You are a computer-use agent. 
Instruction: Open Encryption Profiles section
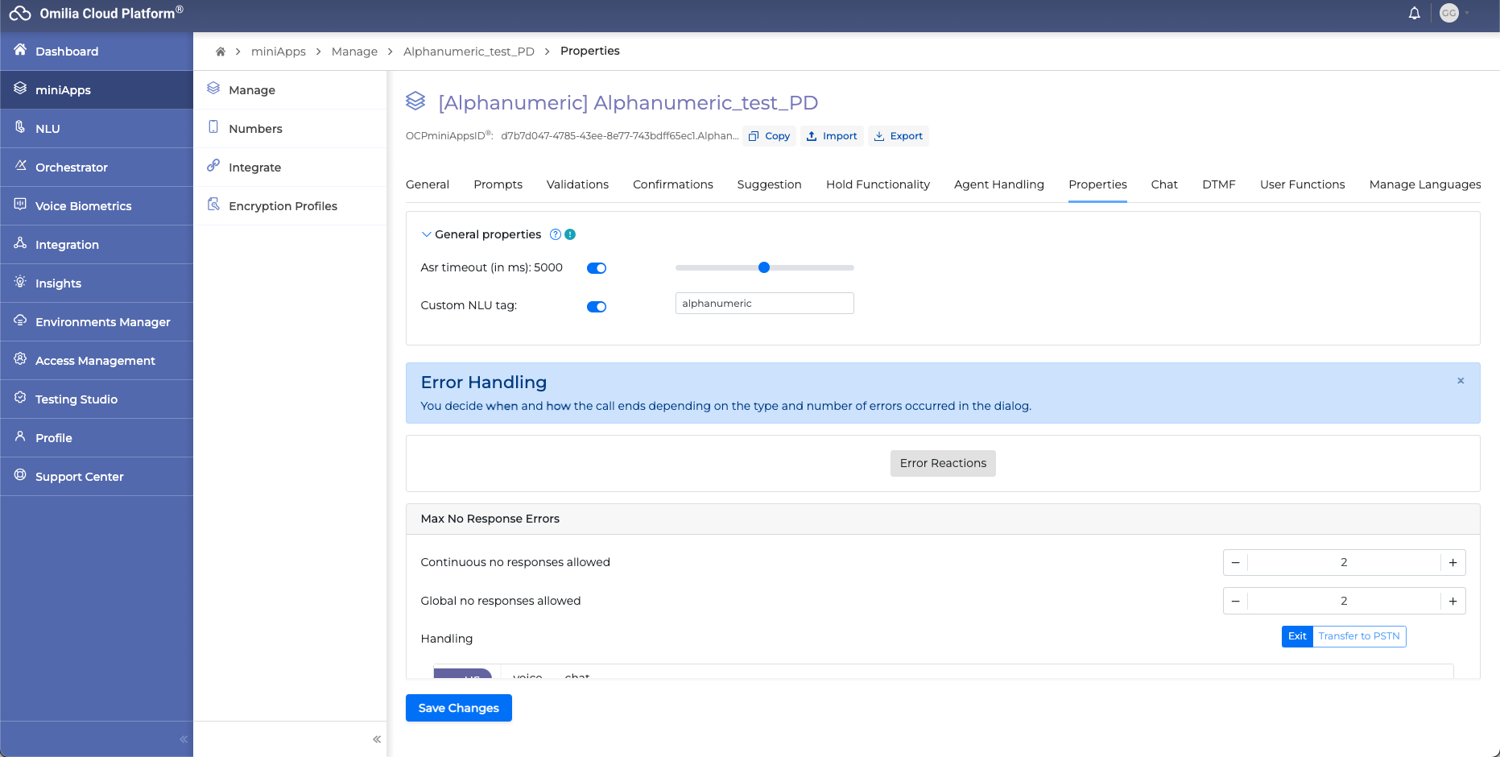click(283, 206)
